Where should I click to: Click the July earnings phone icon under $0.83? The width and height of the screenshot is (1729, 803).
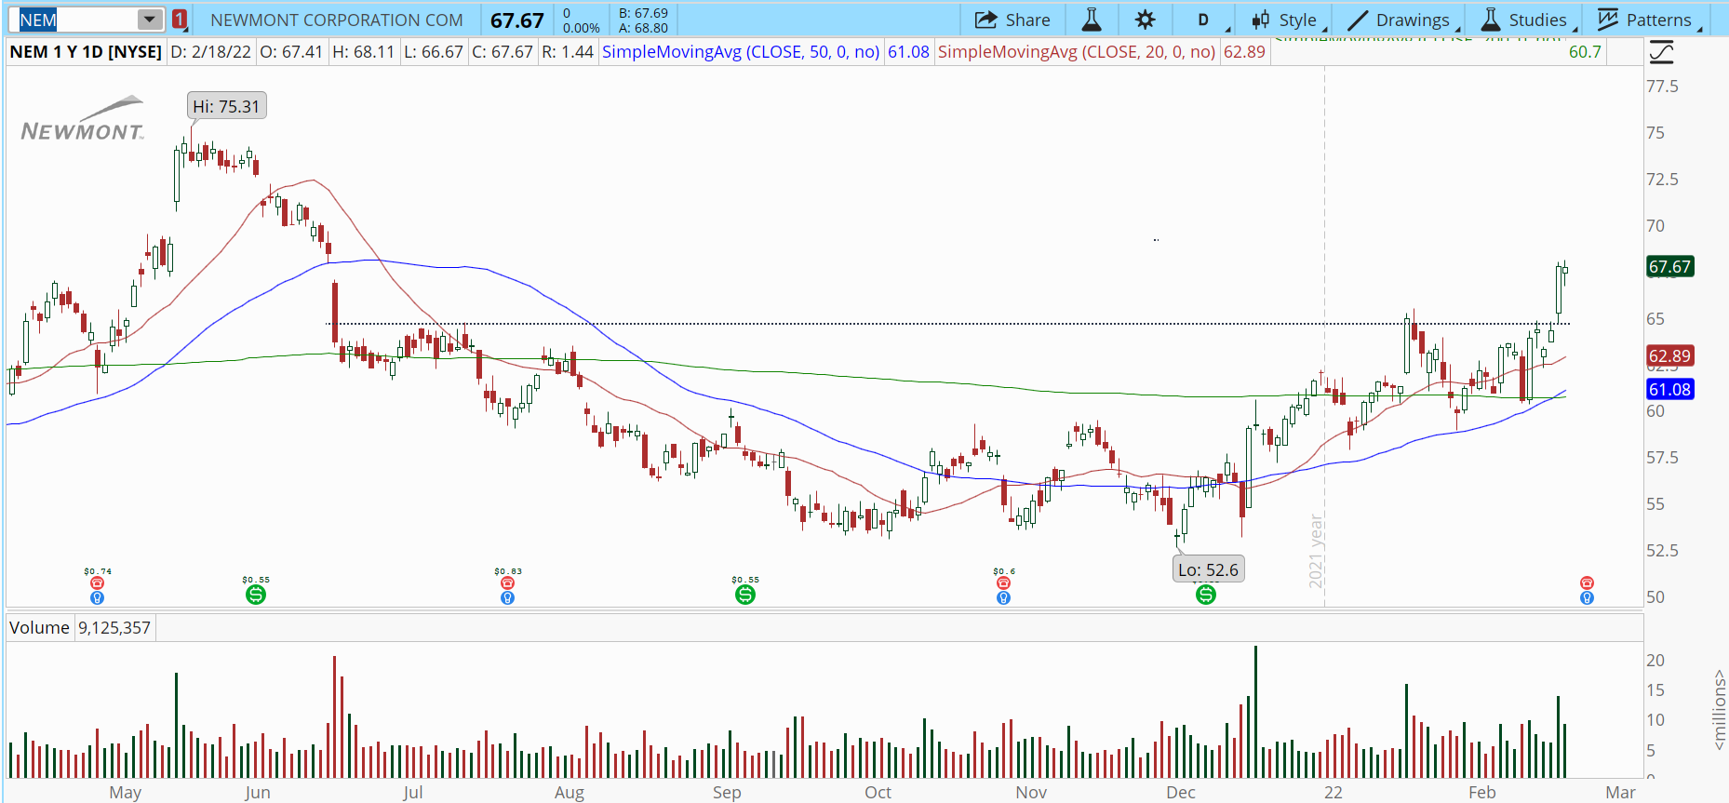click(x=507, y=583)
